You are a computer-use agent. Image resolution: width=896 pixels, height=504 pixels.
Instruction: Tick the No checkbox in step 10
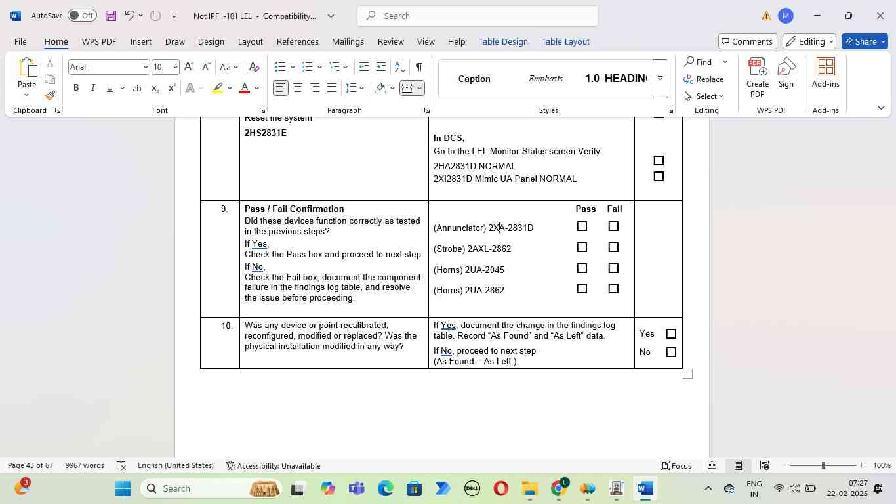pos(671,352)
